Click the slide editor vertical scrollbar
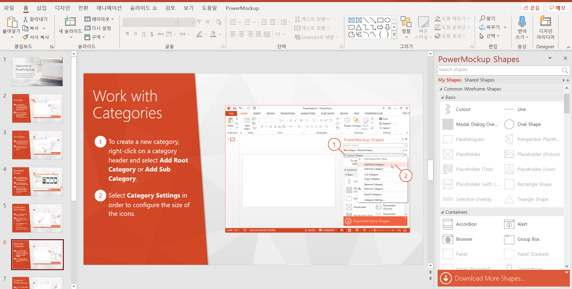Image resolution: width=572 pixels, height=289 pixels. pyautogui.click(x=430, y=170)
